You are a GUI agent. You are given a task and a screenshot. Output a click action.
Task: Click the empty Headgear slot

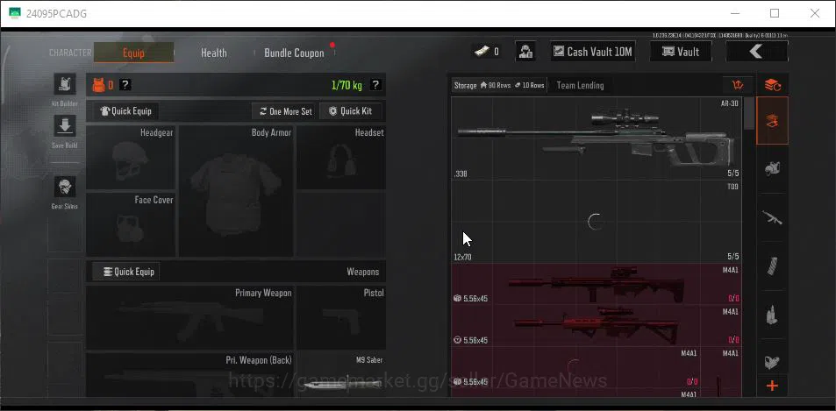131,158
